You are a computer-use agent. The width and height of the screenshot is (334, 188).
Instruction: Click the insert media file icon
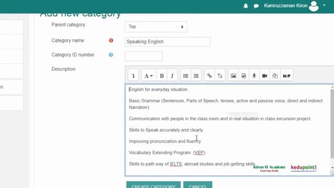(x=244, y=76)
